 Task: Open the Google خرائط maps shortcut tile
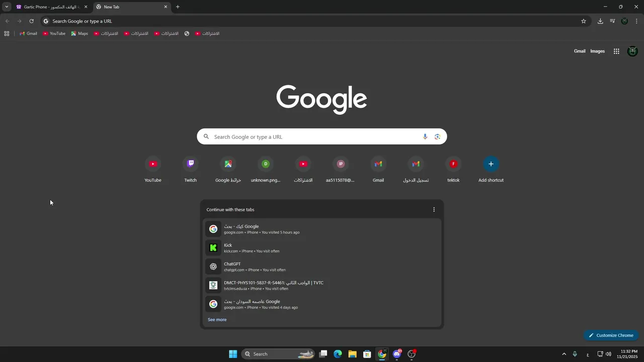click(228, 170)
